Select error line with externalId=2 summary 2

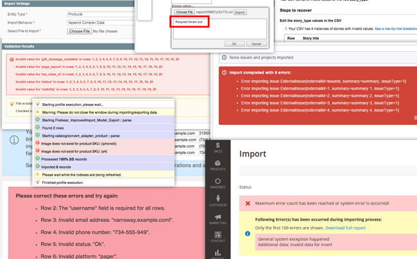pos(320,96)
